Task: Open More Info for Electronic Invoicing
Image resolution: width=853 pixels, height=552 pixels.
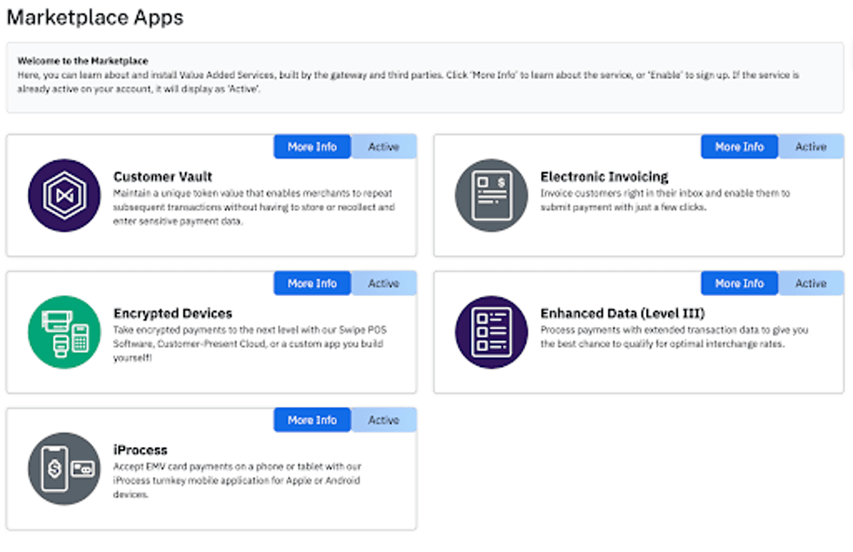Action: point(739,146)
